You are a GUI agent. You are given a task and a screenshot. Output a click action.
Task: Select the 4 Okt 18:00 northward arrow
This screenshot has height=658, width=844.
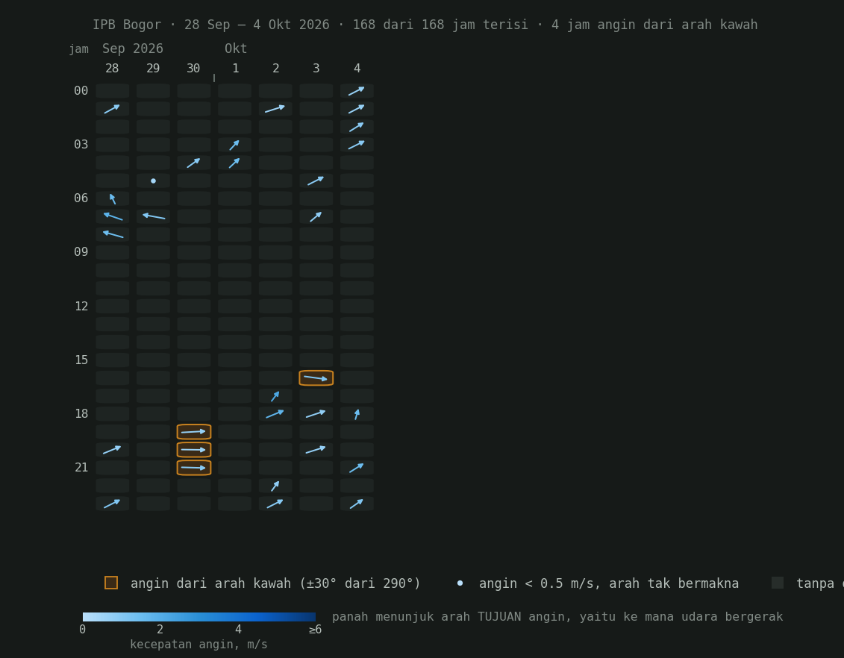click(x=357, y=414)
